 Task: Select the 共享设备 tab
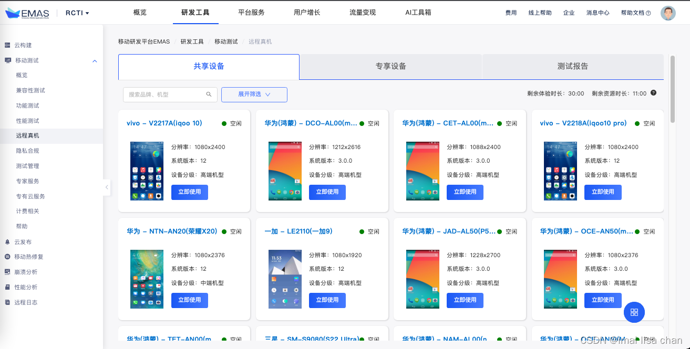[209, 67]
